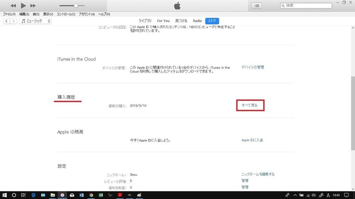Open the アカウント(A) menu

coord(87,14)
